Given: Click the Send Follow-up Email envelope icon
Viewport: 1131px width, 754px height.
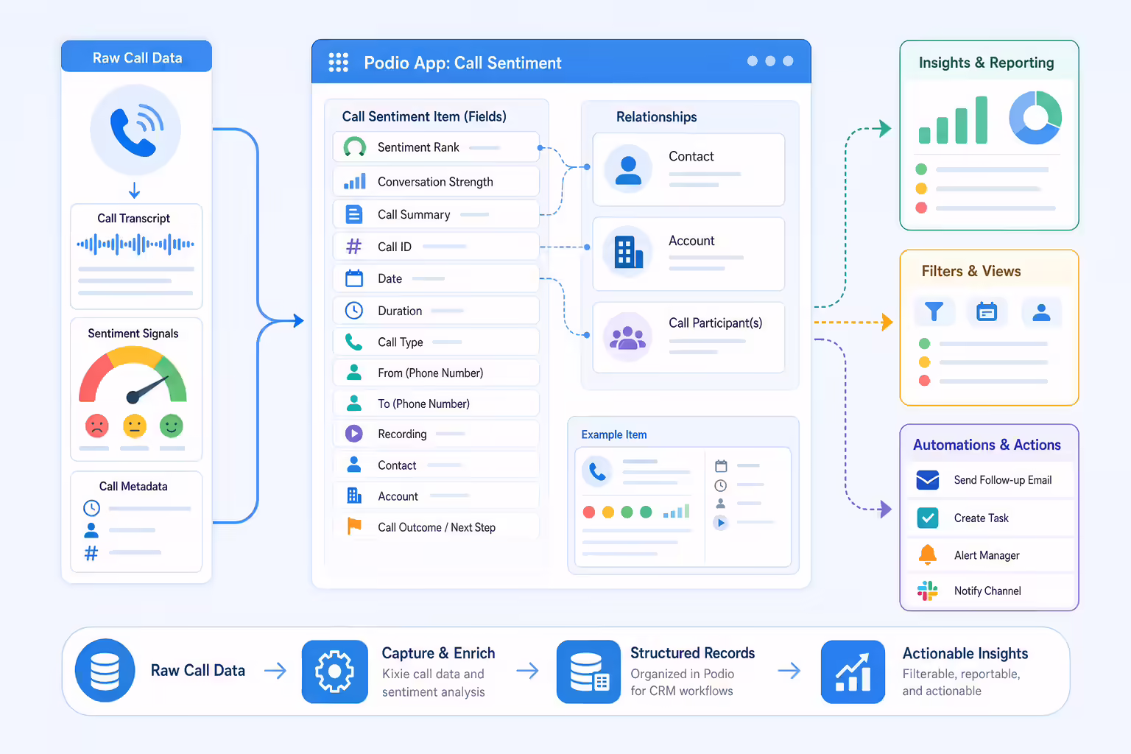Looking at the screenshot, I should pyautogui.click(x=928, y=480).
